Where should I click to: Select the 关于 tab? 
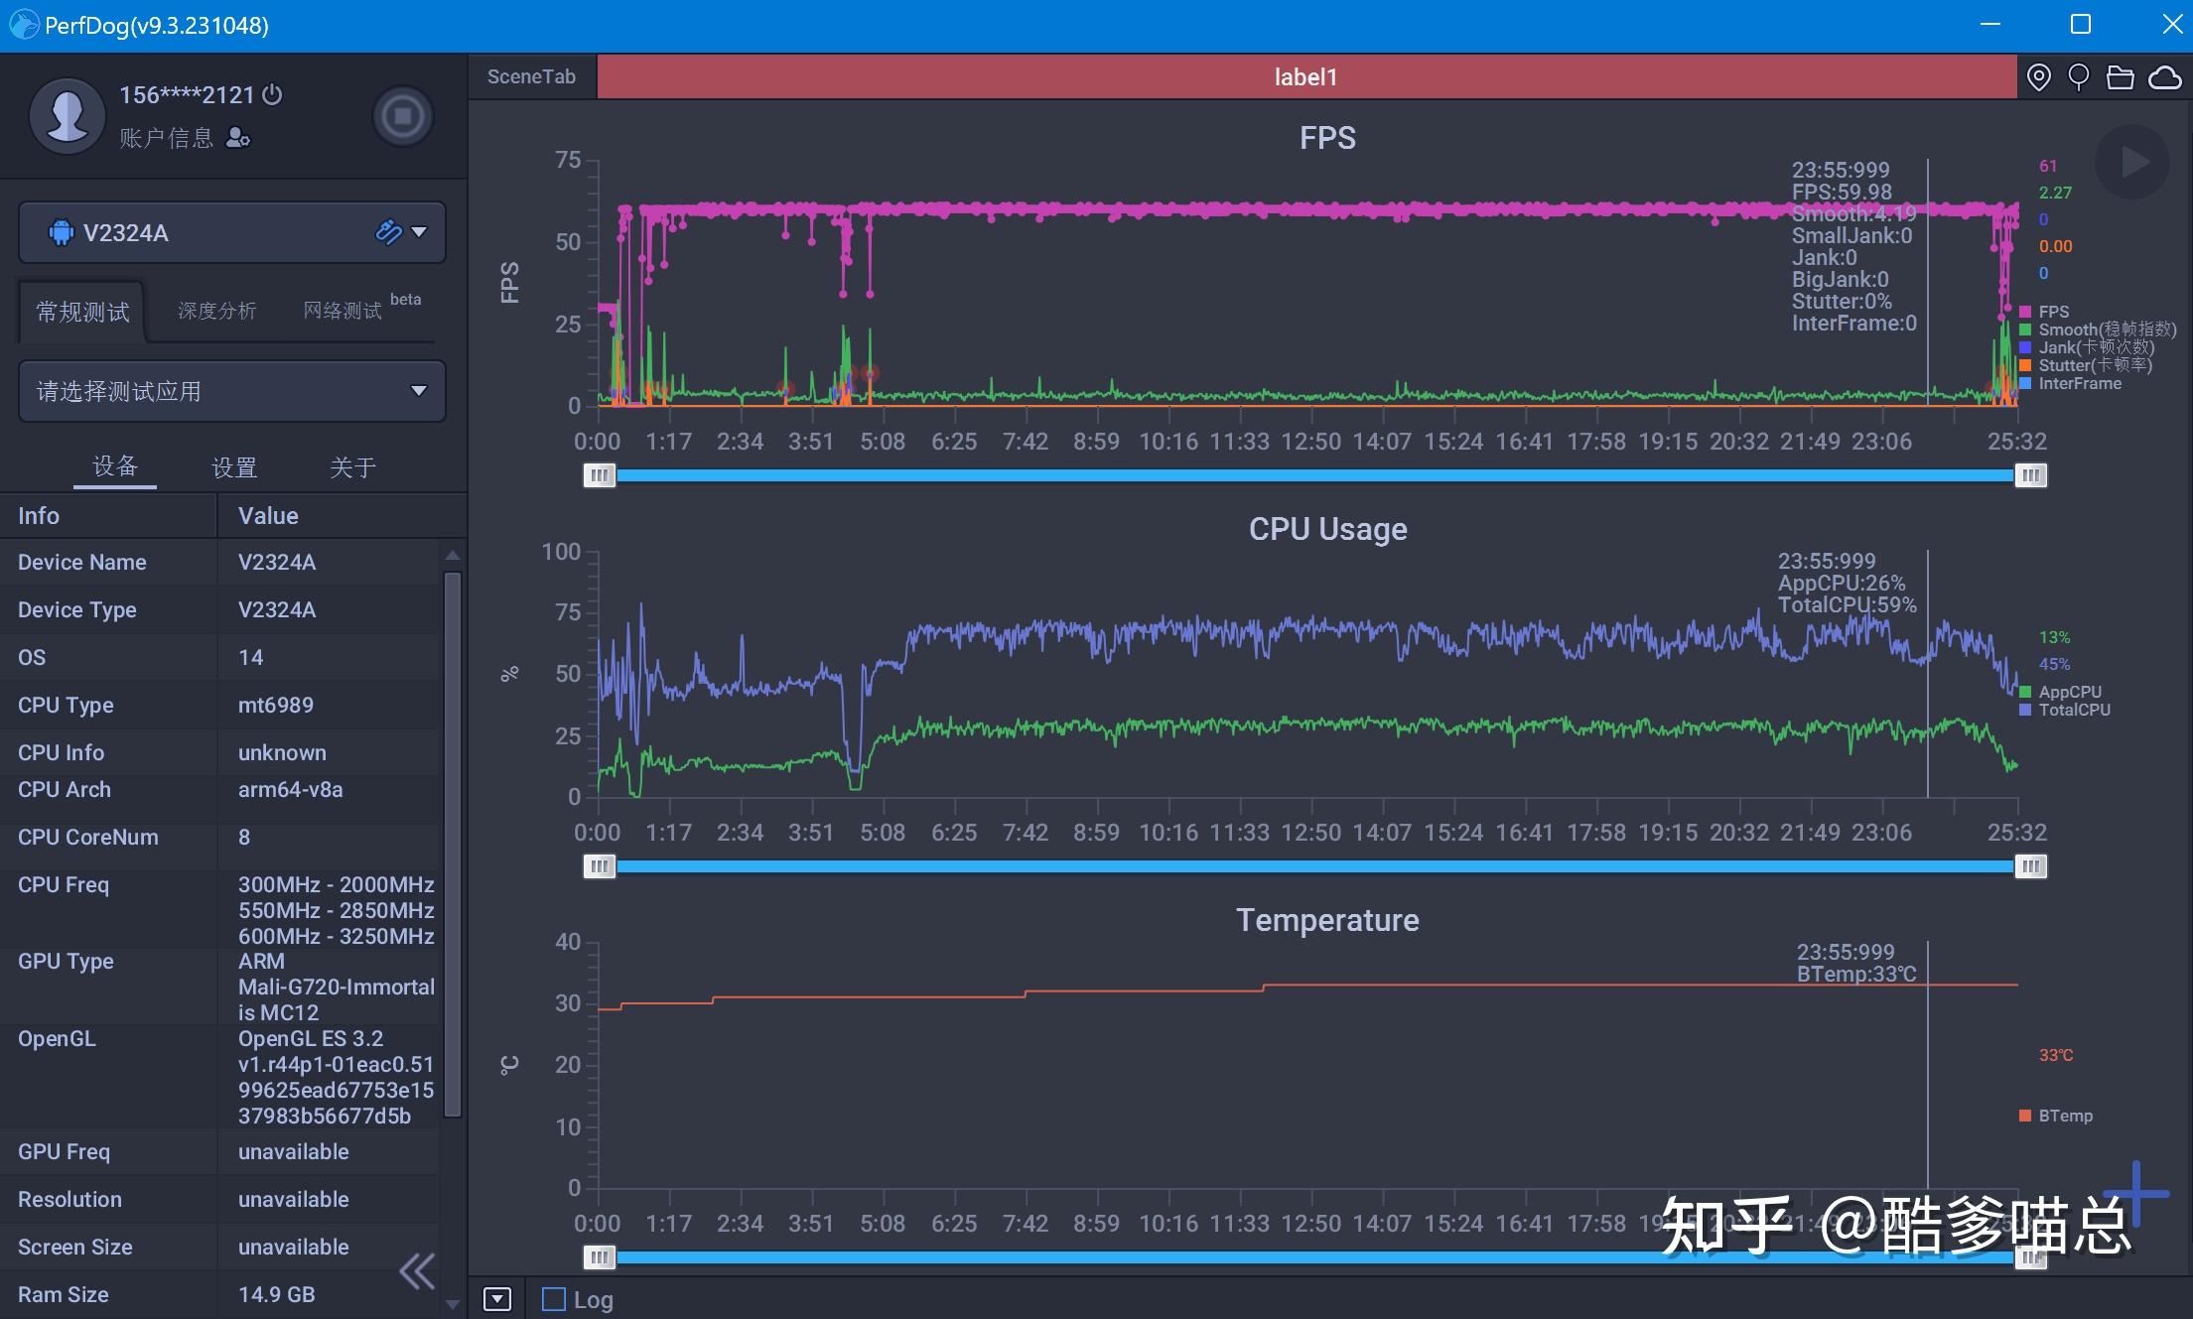click(x=352, y=467)
